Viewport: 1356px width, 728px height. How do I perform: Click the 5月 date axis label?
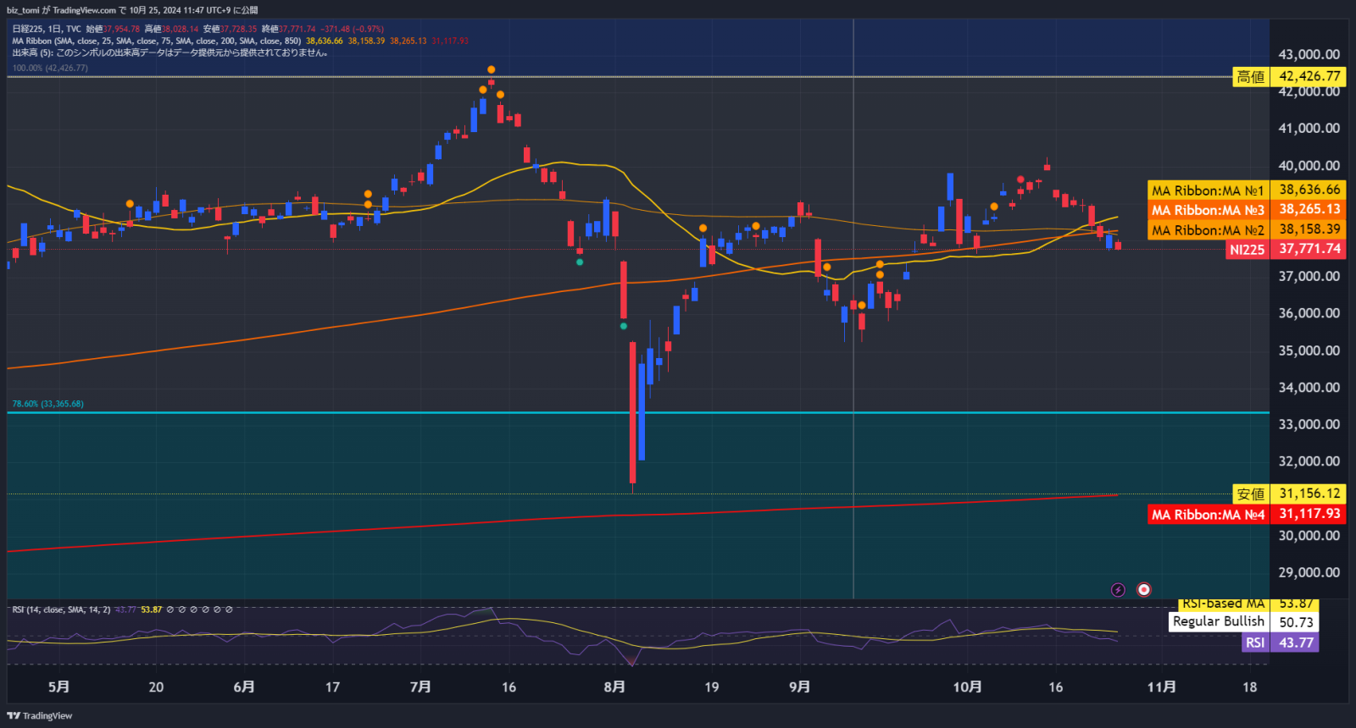pyautogui.click(x=59, y=687)
